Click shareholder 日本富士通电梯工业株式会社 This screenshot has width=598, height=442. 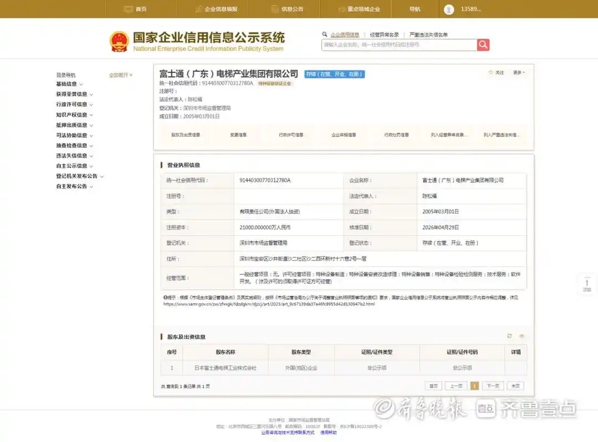225,368
